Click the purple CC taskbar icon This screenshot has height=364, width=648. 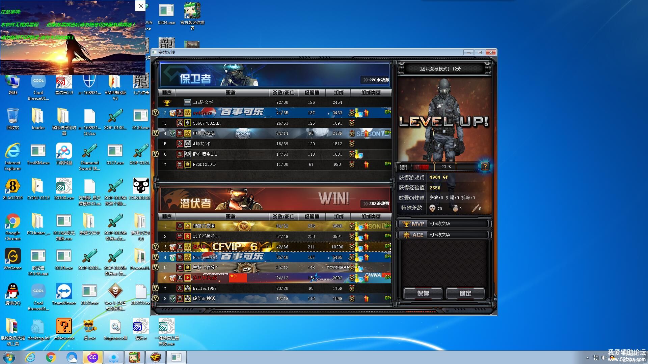(92, 357)
